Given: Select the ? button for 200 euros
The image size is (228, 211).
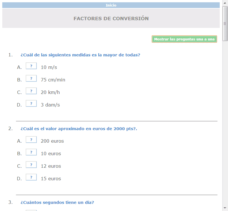Looking at the screenshot, I should 31,140.
